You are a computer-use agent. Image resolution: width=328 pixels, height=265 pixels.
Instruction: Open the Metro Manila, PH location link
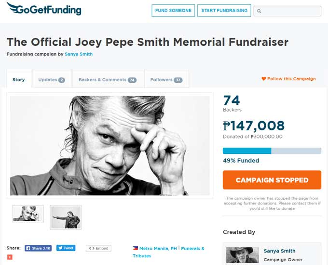click(158, 248)
